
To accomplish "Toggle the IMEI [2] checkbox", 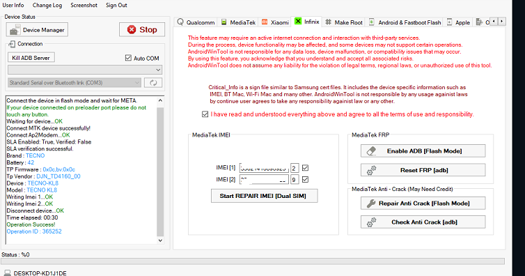I will click(305, 180).
